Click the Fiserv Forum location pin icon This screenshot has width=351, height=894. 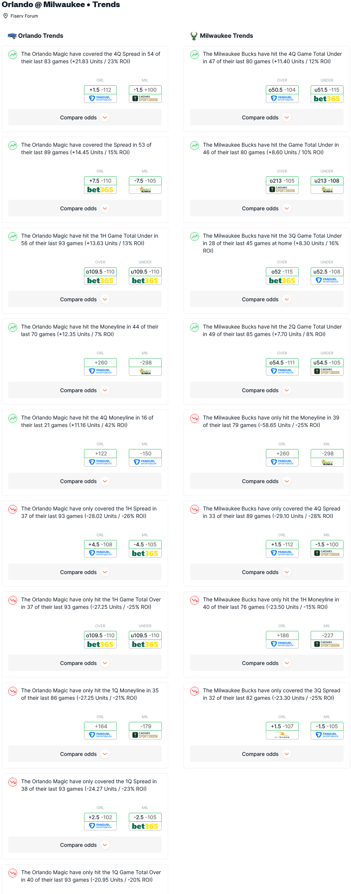[x=6, y=16]
